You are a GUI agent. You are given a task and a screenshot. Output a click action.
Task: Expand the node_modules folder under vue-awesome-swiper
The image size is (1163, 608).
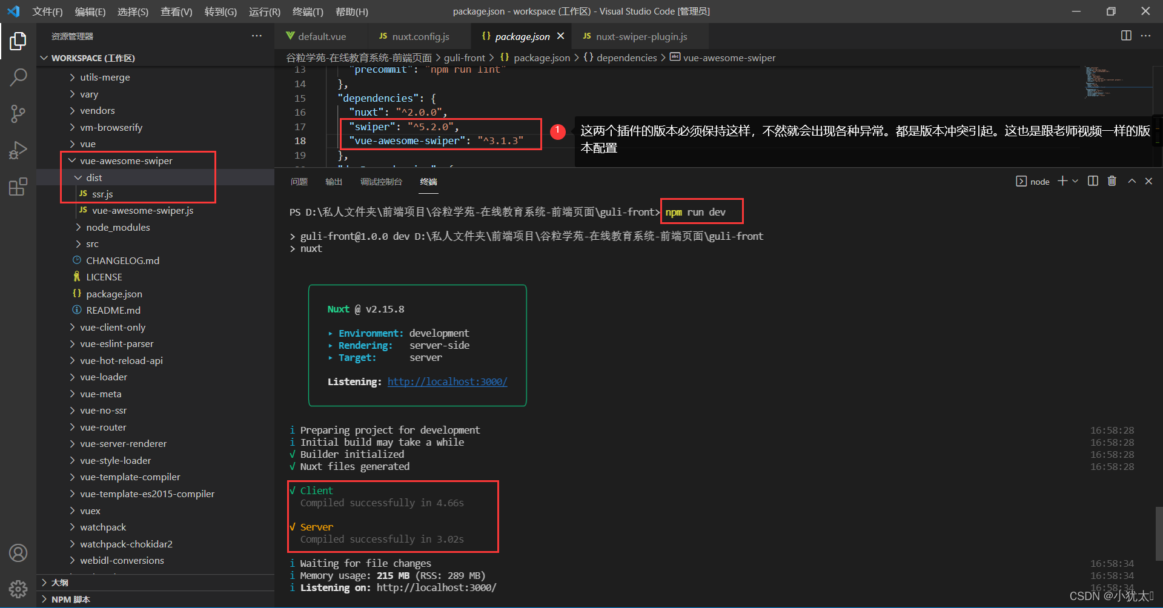(155, 227)
